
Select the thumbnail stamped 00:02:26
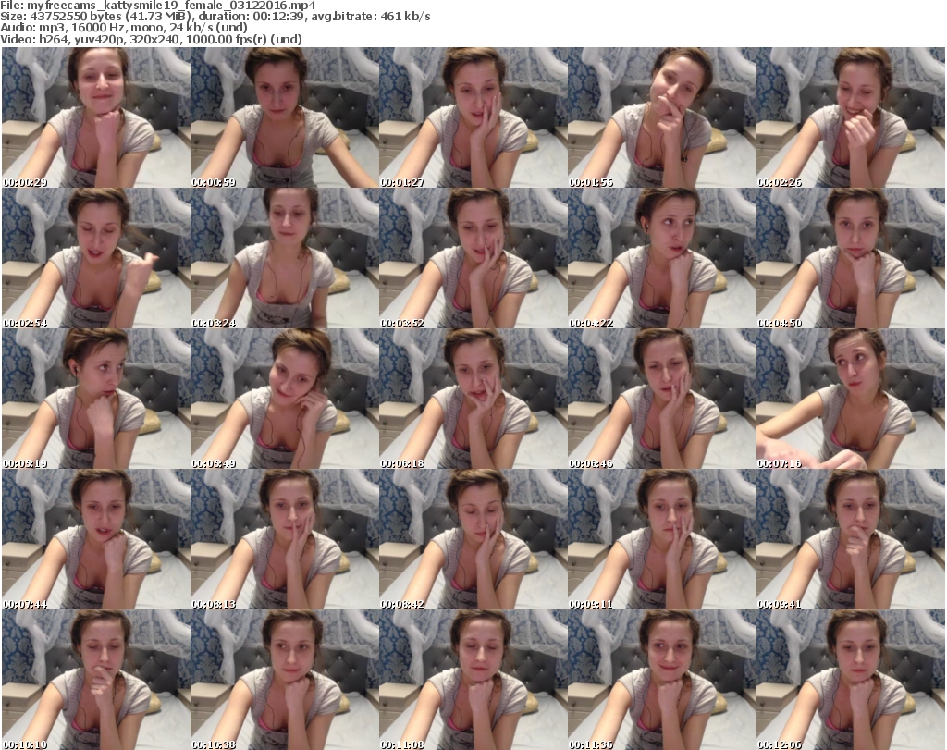[851, 117]
